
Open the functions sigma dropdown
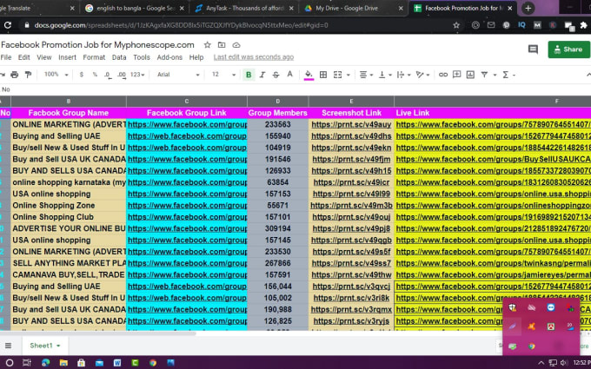click(x=508, y=75)
